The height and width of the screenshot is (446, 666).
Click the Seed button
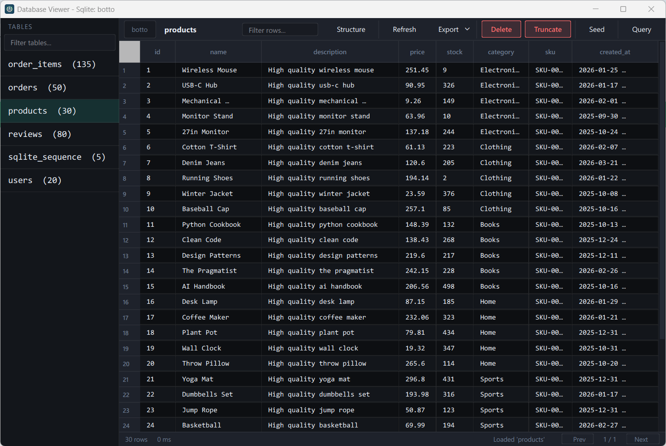597,29
